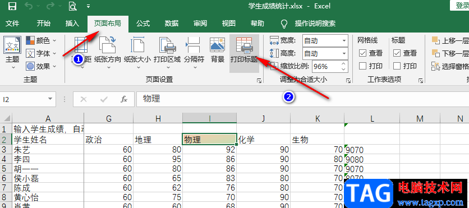
Task: Increase scale with the 缩放比例 up arrow
Action: pos(344,63)
